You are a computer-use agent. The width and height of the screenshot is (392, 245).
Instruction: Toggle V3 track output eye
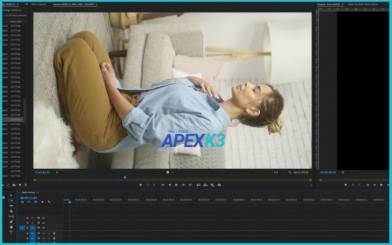click(x=44, y=218)
